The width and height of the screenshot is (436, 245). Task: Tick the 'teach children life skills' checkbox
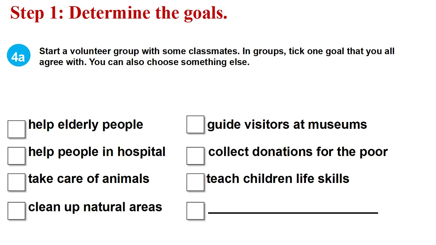(x=195, y=182)
